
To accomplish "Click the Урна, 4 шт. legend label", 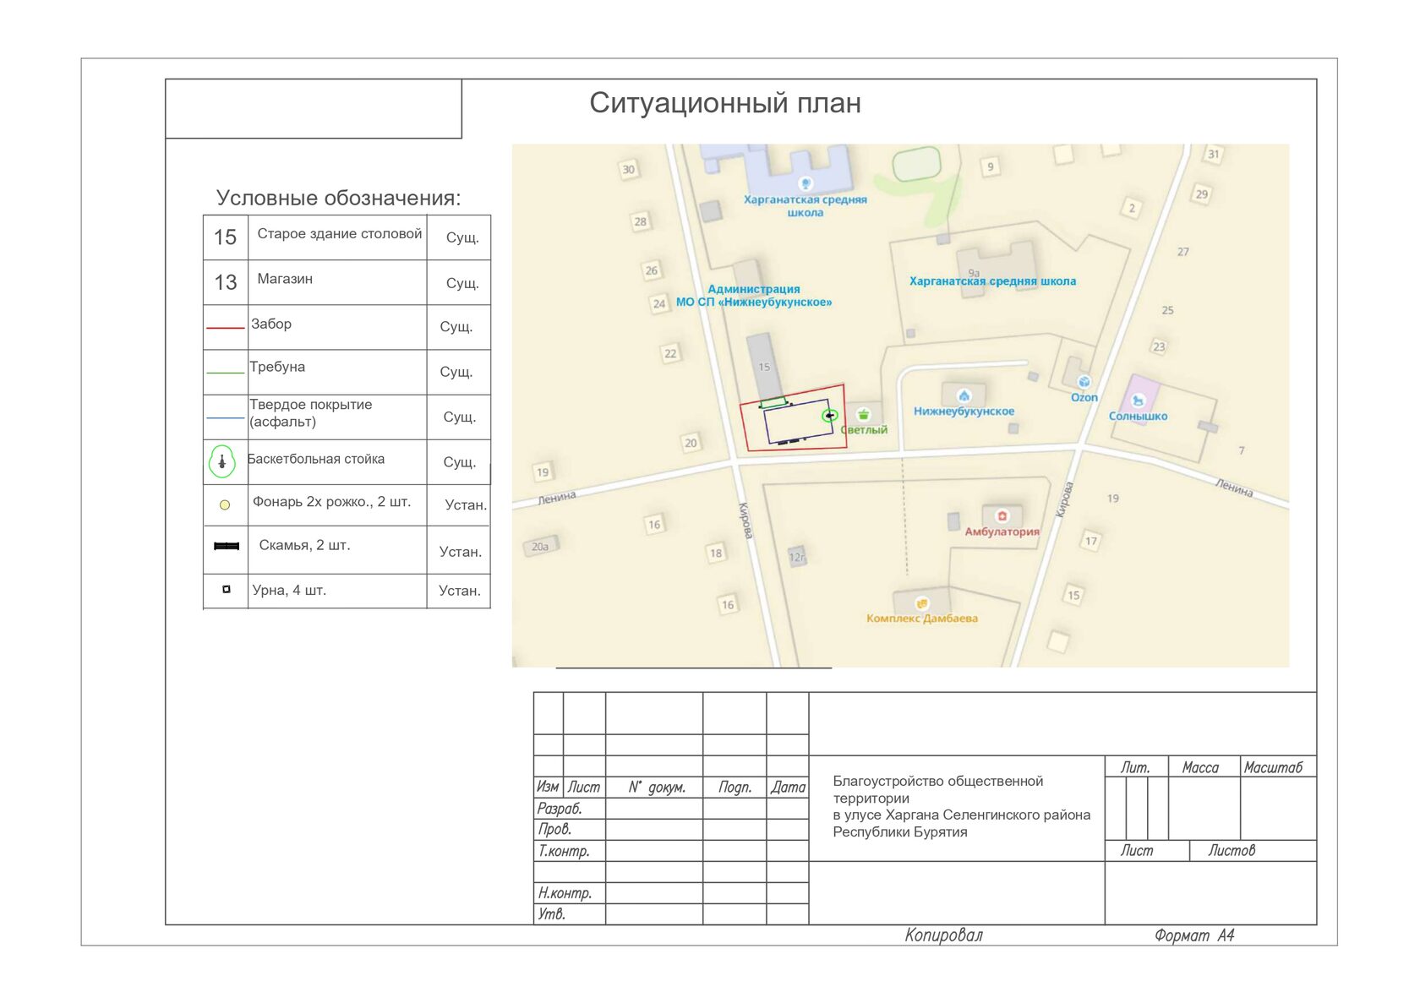I will click(x=289, y=590).
